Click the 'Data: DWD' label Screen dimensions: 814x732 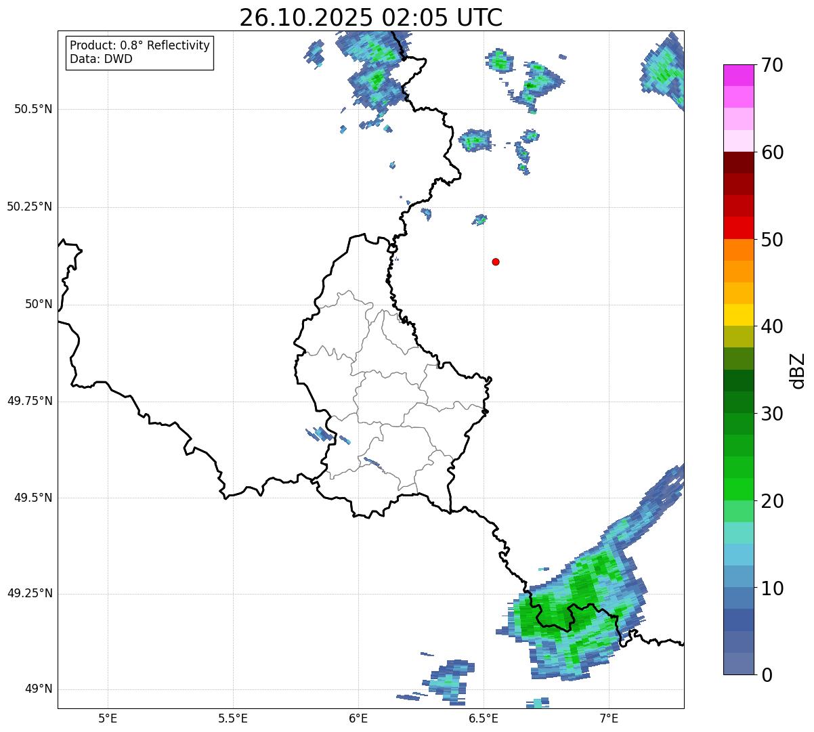point(101,59)
